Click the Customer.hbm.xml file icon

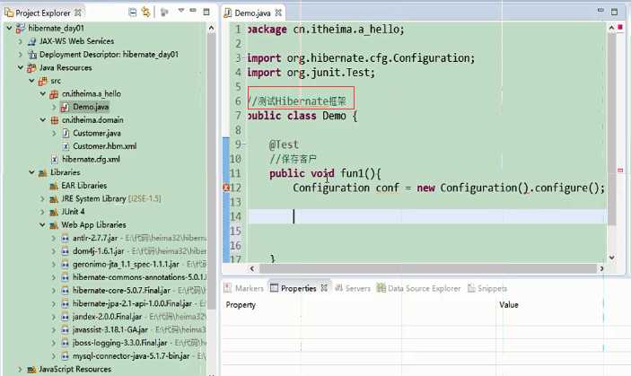coord(66,146)
